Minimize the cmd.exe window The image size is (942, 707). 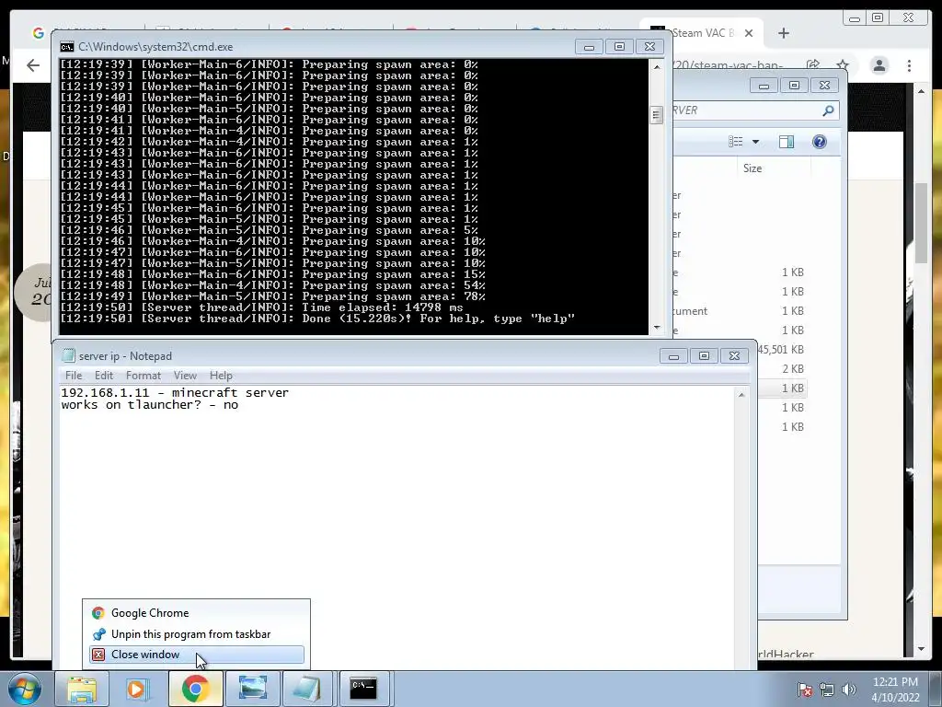590,47
